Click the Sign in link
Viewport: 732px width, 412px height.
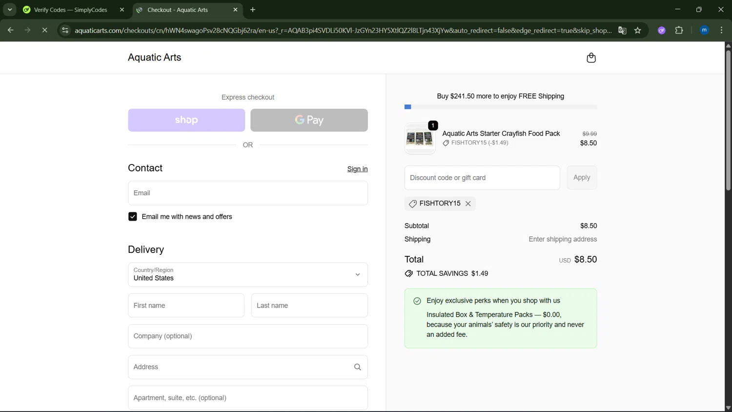pyautogui.click(x=357, y=169)
